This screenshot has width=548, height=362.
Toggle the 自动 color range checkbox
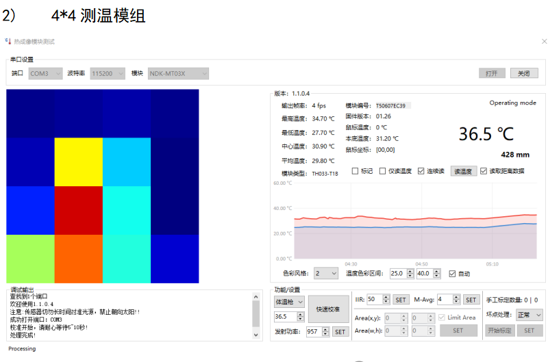pos(451,274)
